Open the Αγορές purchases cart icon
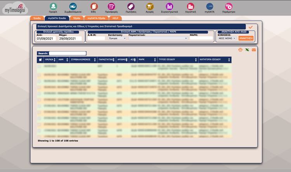 (150, 7)
